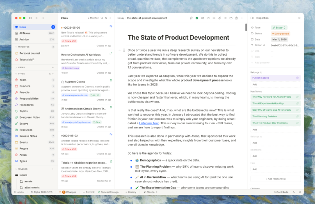This screenshot has width=315, height=204.
Task: Click the clipboard icon in note toolbar
Action: (x=236, y=18)
